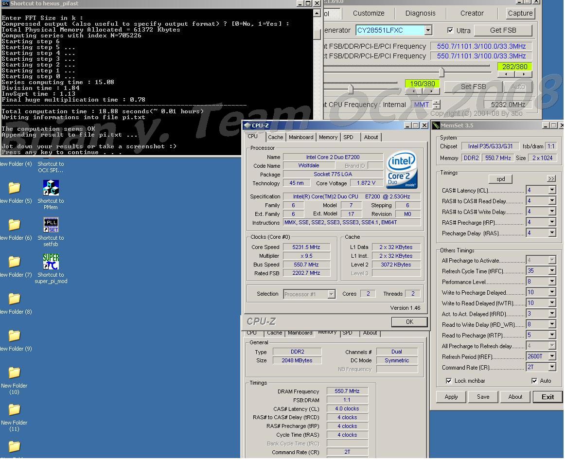
Task: Toggle the Auto checkbox in MemSet
Action: (x=534, y=381)
